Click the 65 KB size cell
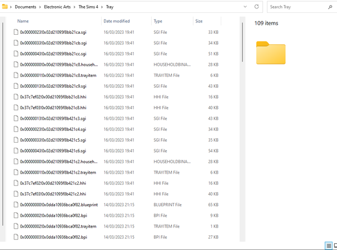This screenshot has width=337, height=250. [x=213, y=205]
